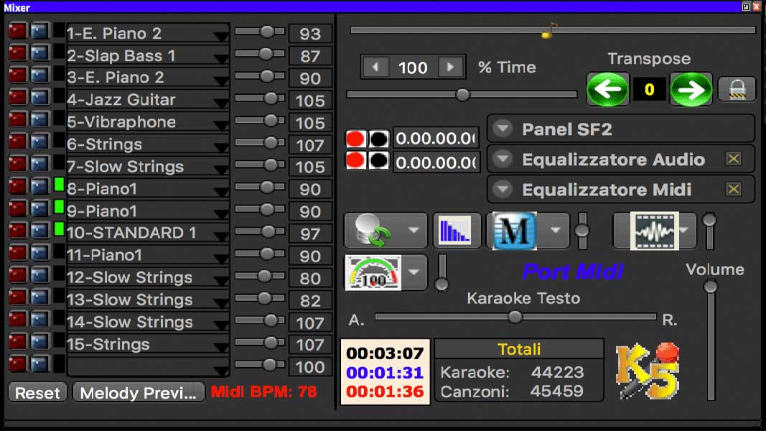Screen dimensions: 766x431
Task: Click the audio spectrum analyzer icon
Action: pos(457,231)
